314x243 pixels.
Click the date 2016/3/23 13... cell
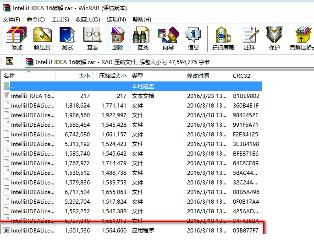207,96
